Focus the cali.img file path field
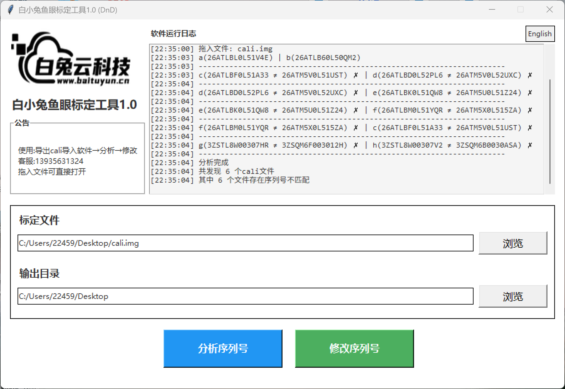565x389 pixels. click(x=245, y=243)
